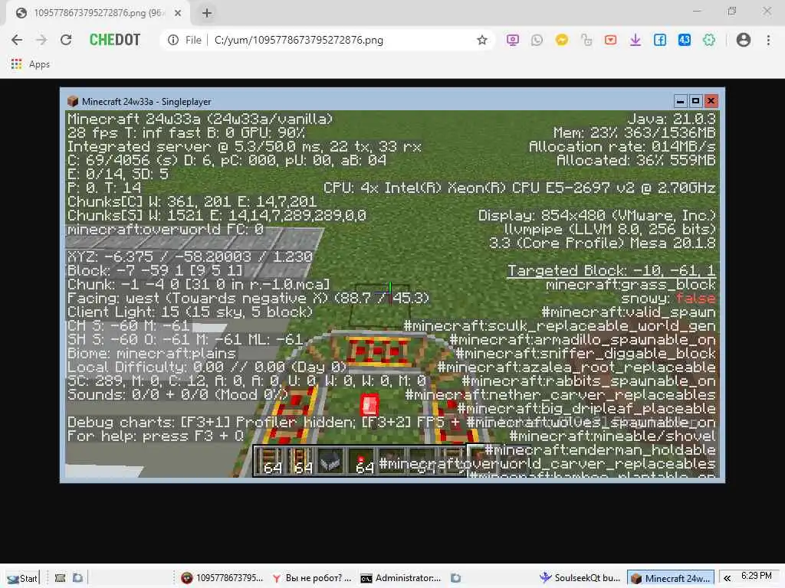Click the Minecraft block icon in title bar

(x=73, y=102)
